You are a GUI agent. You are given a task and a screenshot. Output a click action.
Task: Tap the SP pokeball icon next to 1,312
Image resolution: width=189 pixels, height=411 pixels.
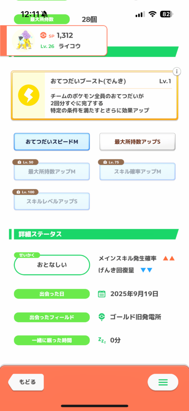[43, 35]
